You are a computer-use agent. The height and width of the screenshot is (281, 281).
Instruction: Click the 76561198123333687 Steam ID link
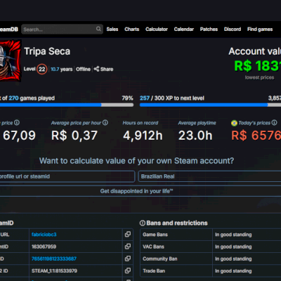pyautogui.click(x=54, y=259)
